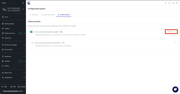This screenshot has height=94, width=180.
Task: Expand Integrações submenu chevron
Action: (24, 77)
